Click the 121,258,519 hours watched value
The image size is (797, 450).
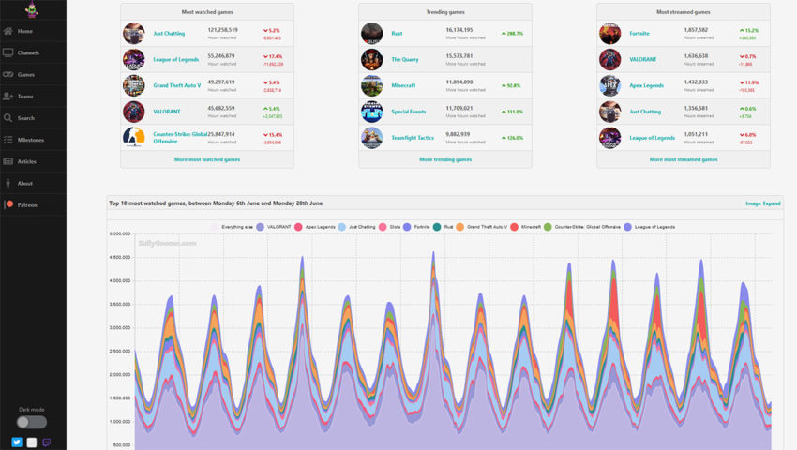click(222, 30)
